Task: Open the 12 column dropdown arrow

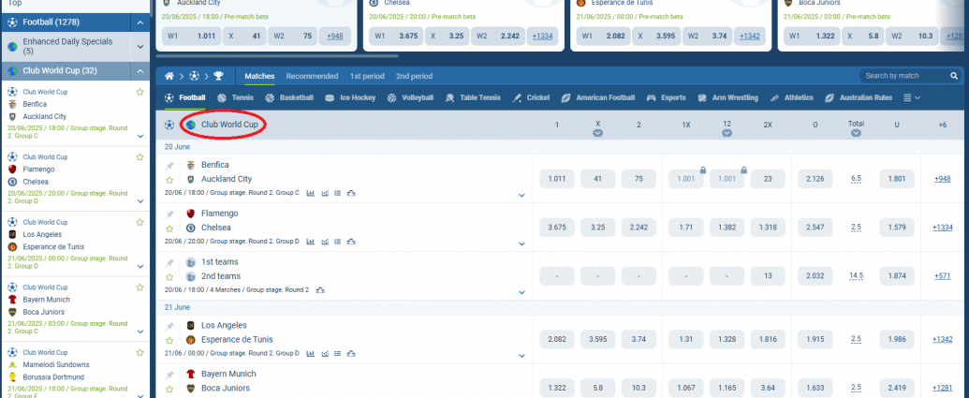Action: coord(727,133)
